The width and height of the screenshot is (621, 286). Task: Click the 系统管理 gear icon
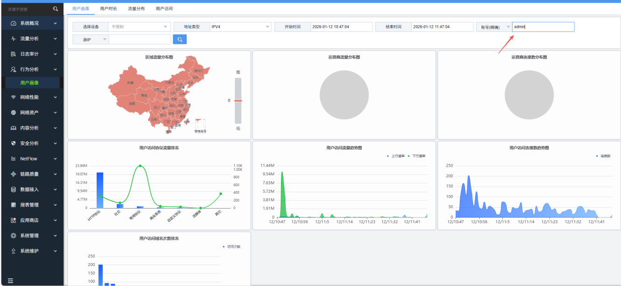pyautogui.click(x=14, y=236)
